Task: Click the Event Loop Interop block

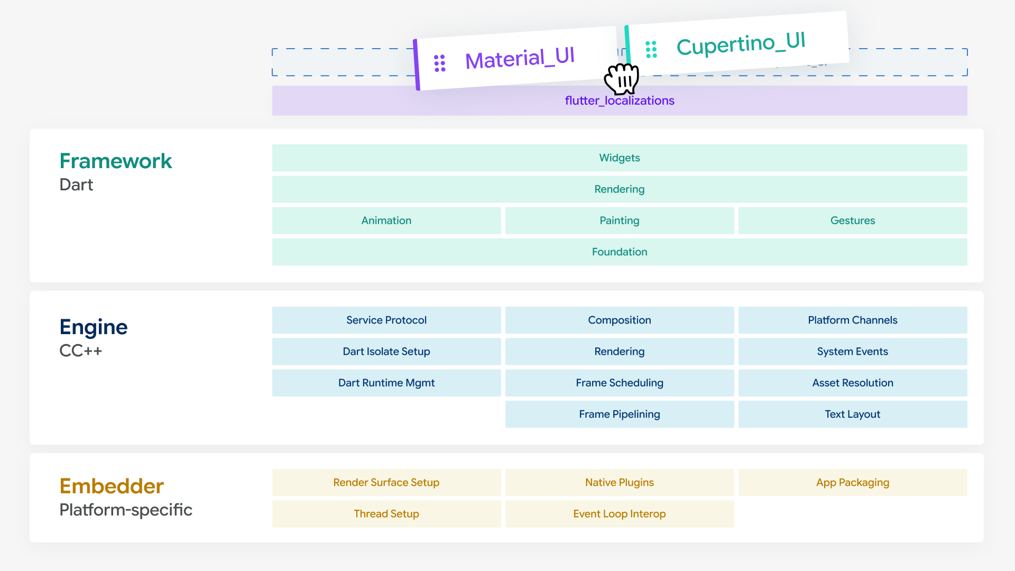Action: pos(620,514)
